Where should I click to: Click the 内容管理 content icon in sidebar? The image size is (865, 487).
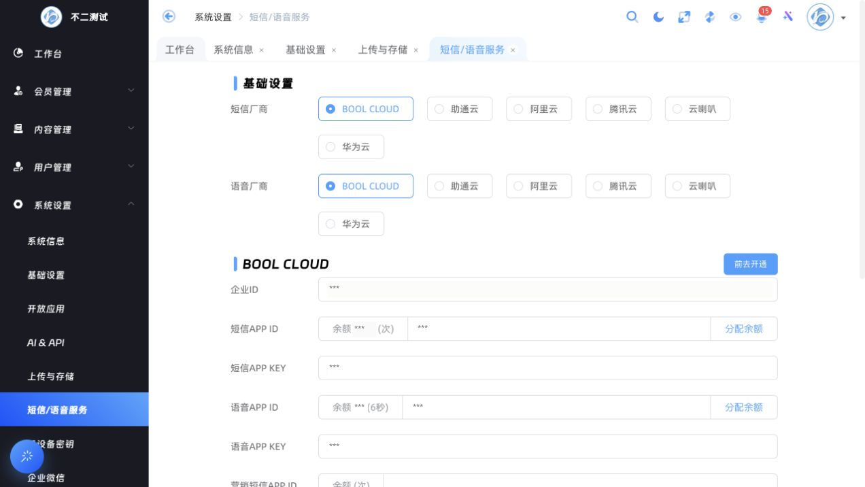coord(18,129)
